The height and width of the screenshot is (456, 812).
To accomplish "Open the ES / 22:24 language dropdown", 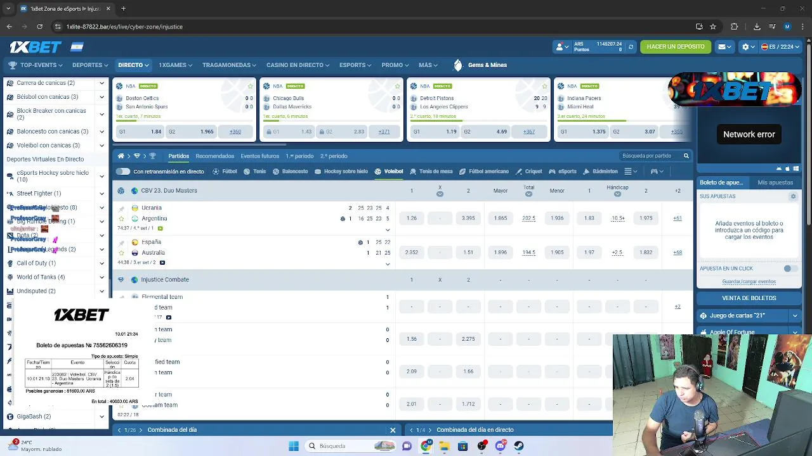I will pyautogui.click(x=780, y=47).
